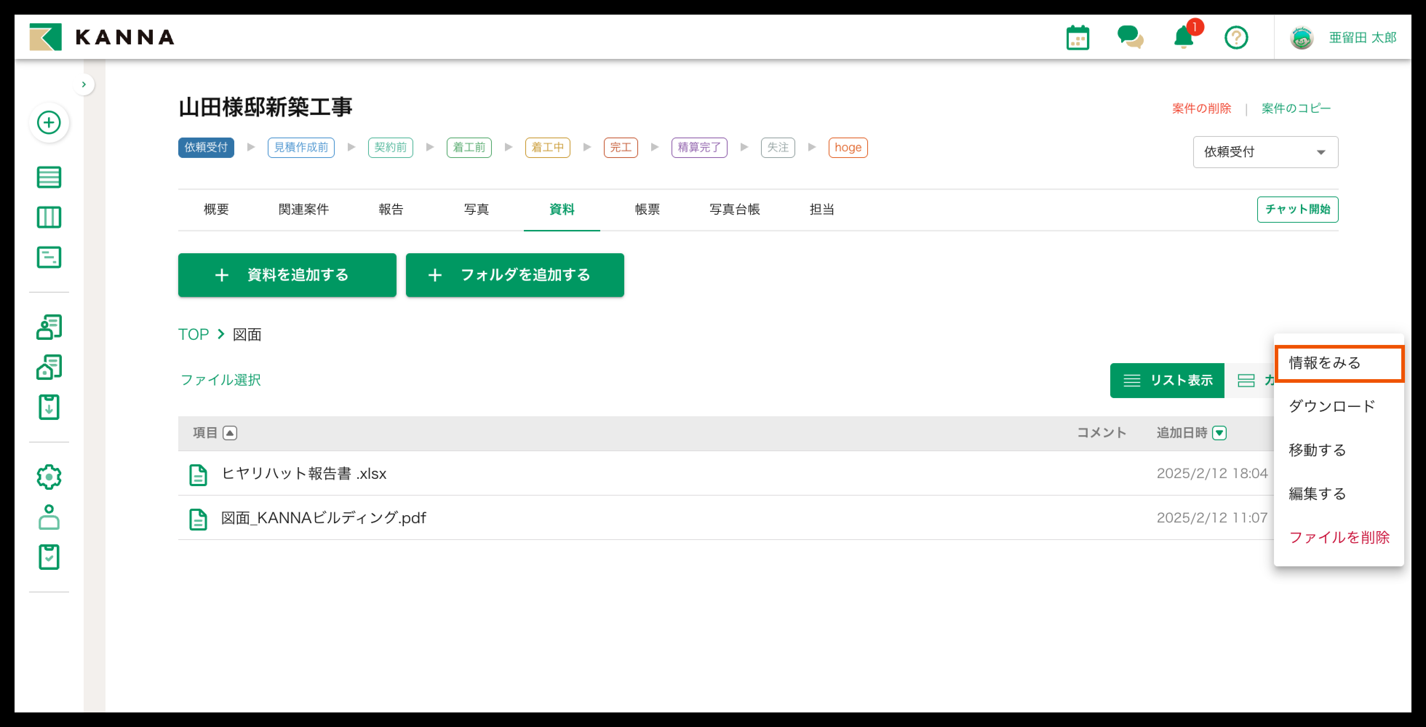Click the user avatar image
Screen dimensions: 1426x727
coord(1301,37)
